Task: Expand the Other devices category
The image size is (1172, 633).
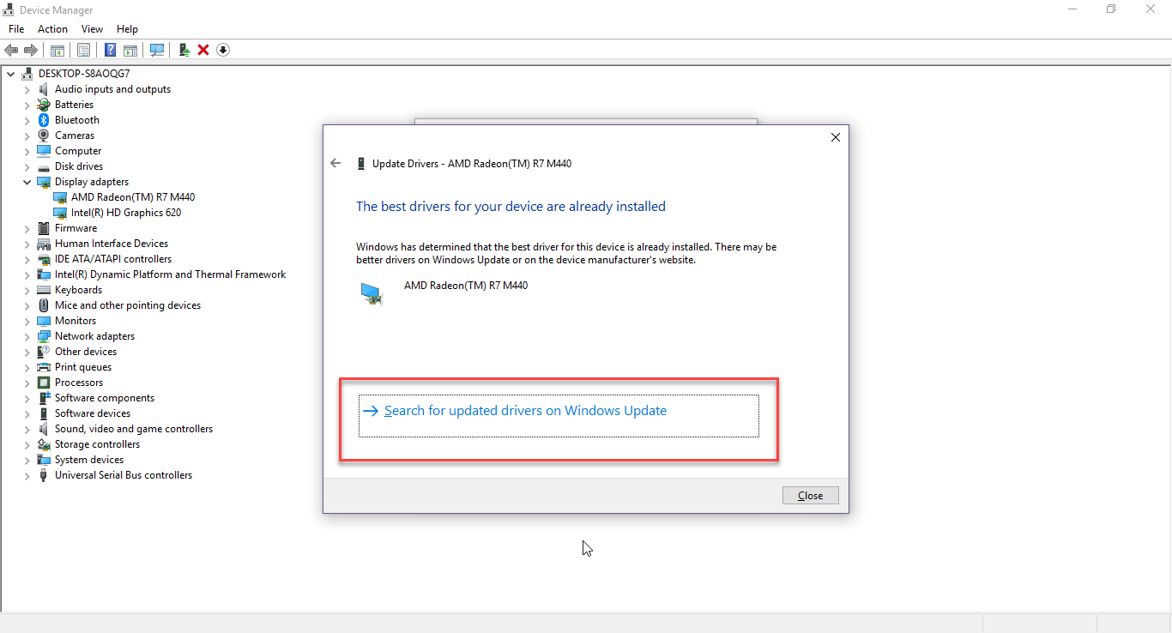Action: coord(26,351)
